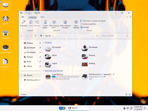The height and width of the screenshot is (111, 148).
Task: Open Desktop in quick access pane
Action: [30, 43]
